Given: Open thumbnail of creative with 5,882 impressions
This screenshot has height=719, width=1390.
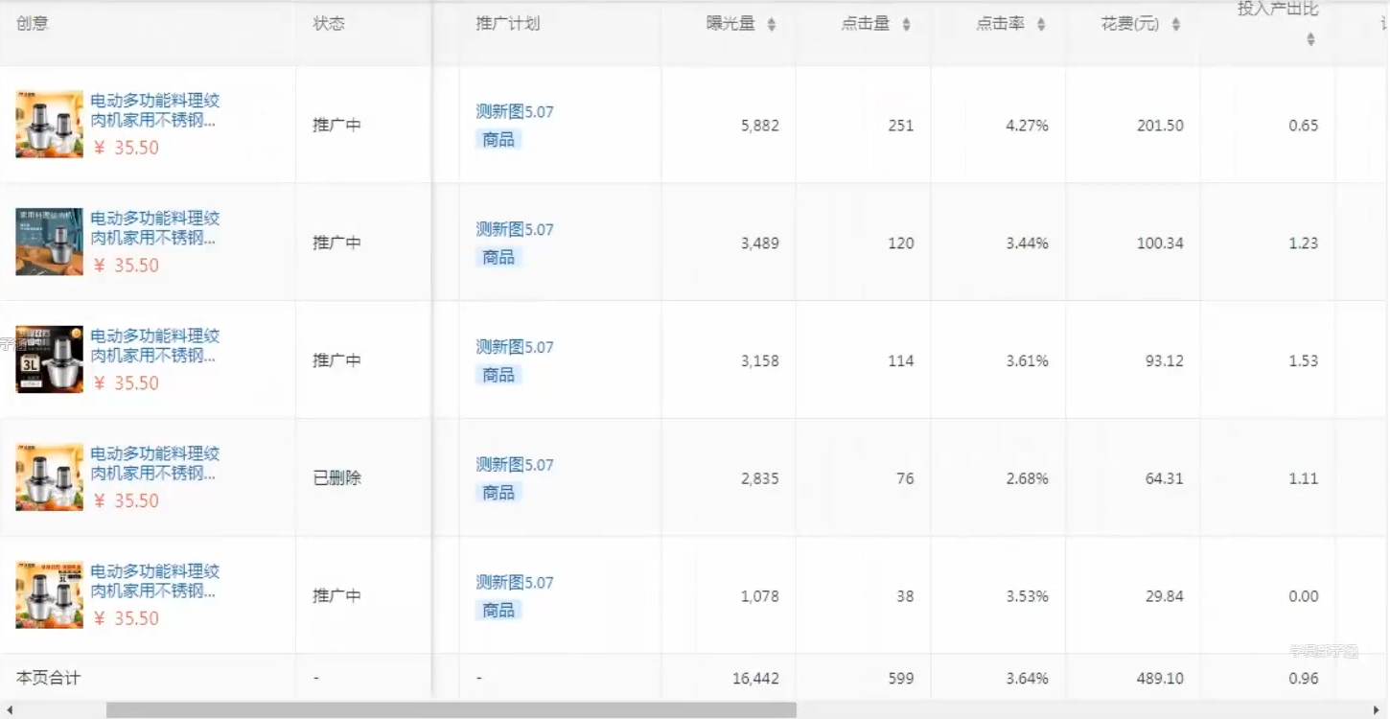Looking at the screenshot, I should [50, 124].
